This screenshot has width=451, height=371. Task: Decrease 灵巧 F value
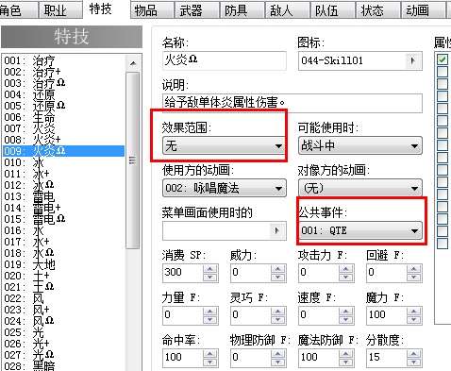point(277,319)
